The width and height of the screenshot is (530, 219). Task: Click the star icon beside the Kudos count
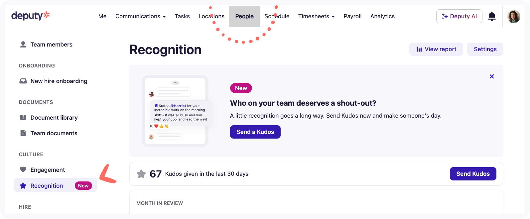141,173
